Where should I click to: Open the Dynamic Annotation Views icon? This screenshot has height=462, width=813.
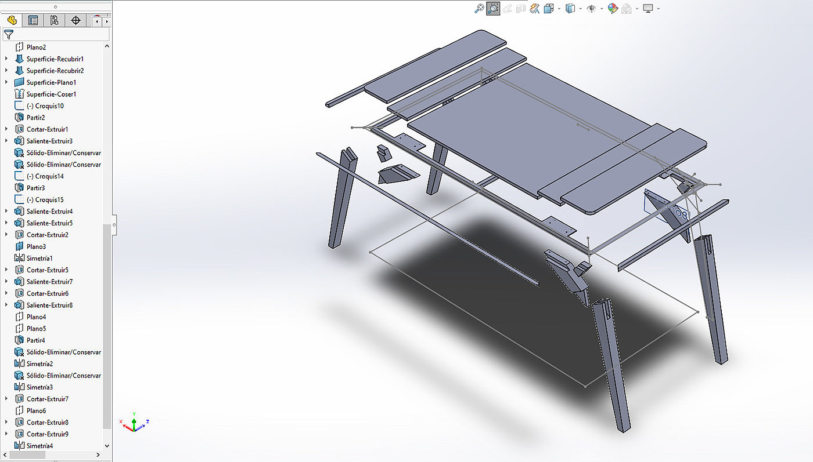pyautogui.click(x=535, y=8)
